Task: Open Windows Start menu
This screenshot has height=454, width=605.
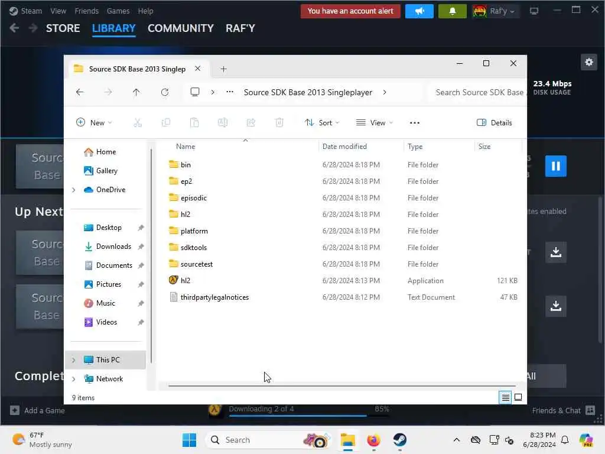Action: [x=189, y=440]
